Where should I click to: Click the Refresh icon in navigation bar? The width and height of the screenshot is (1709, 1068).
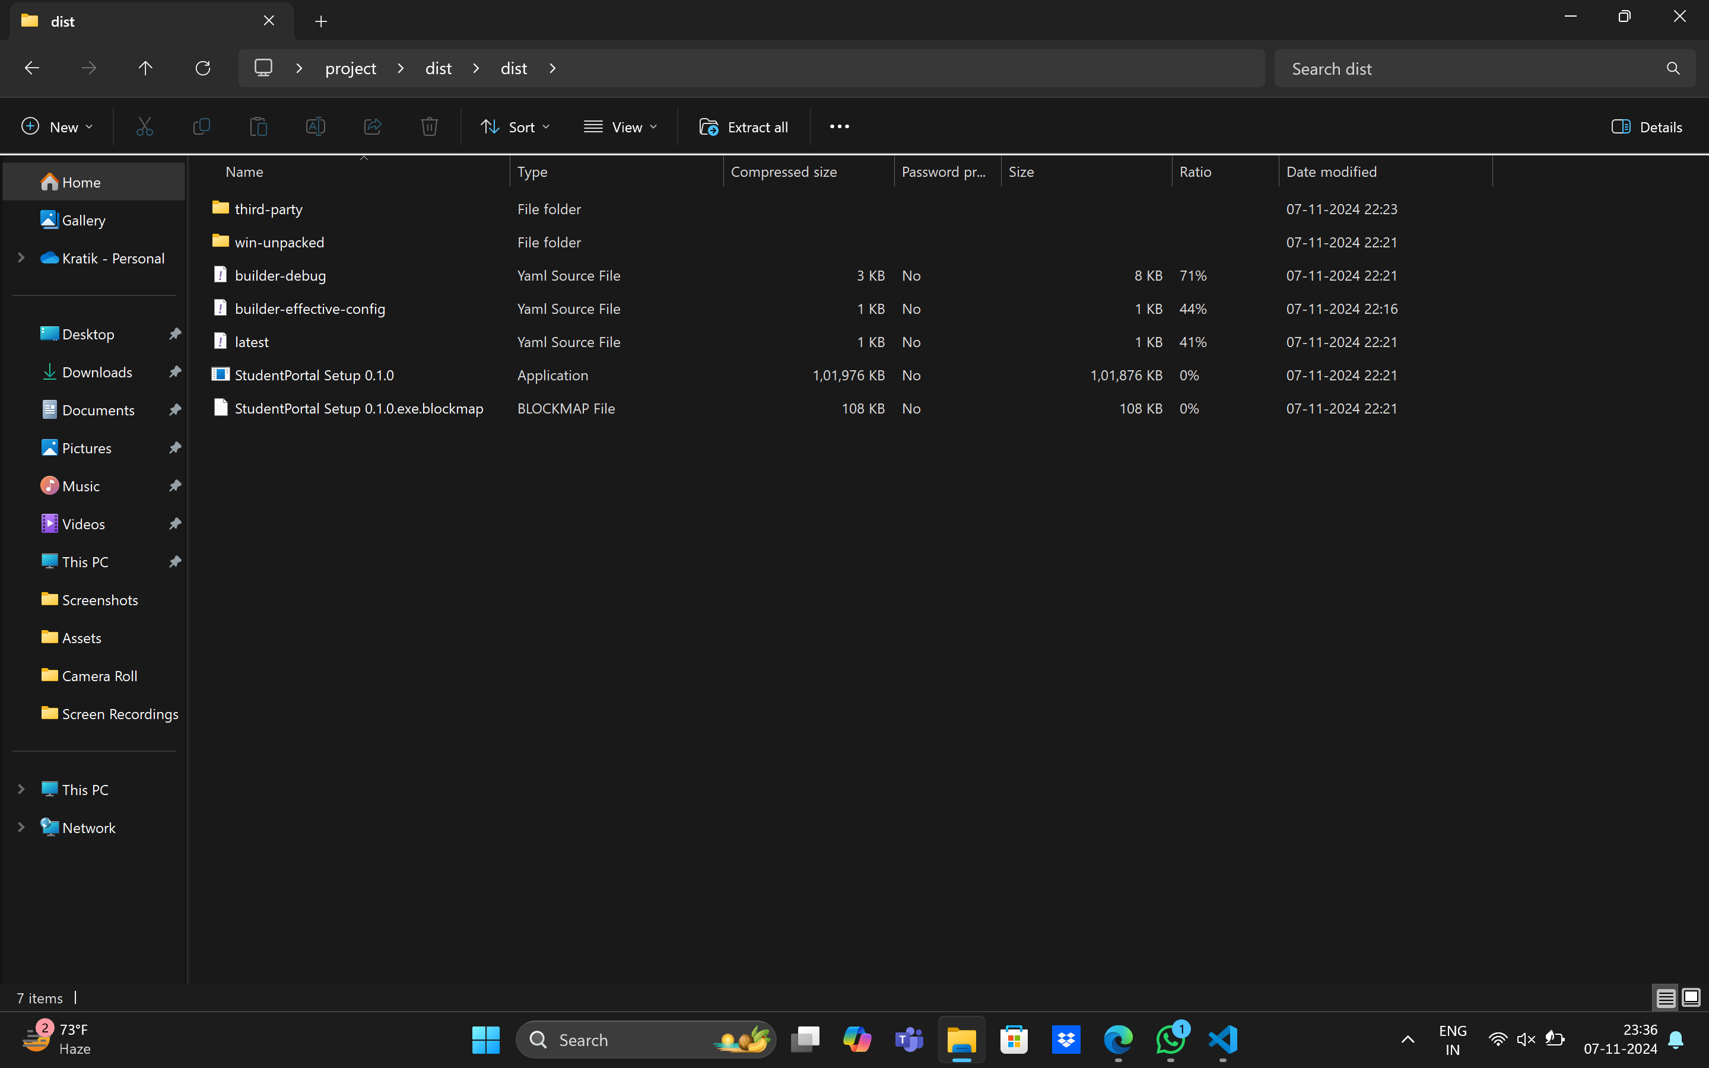point(203,68)
